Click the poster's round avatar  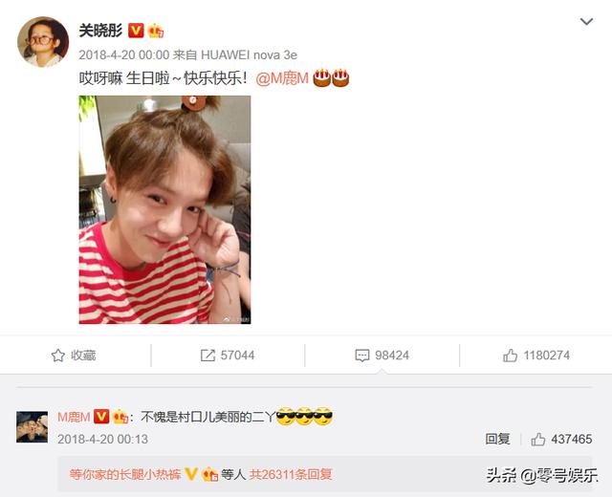pyautogui.click(x=42, y=42)
